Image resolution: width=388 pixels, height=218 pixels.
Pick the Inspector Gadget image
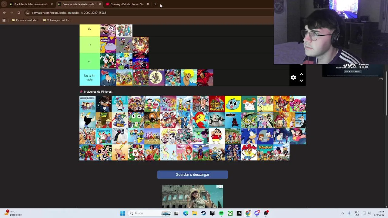(201, 104)
